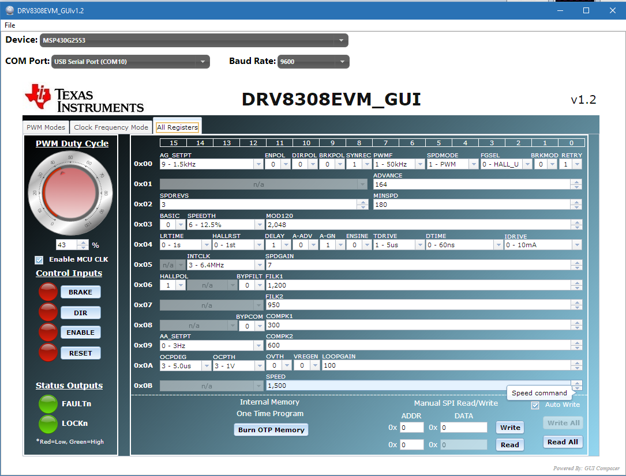
Task: Click the DRV8308EVM_GUI title bar app icon
Action: [x=10, y=10]
